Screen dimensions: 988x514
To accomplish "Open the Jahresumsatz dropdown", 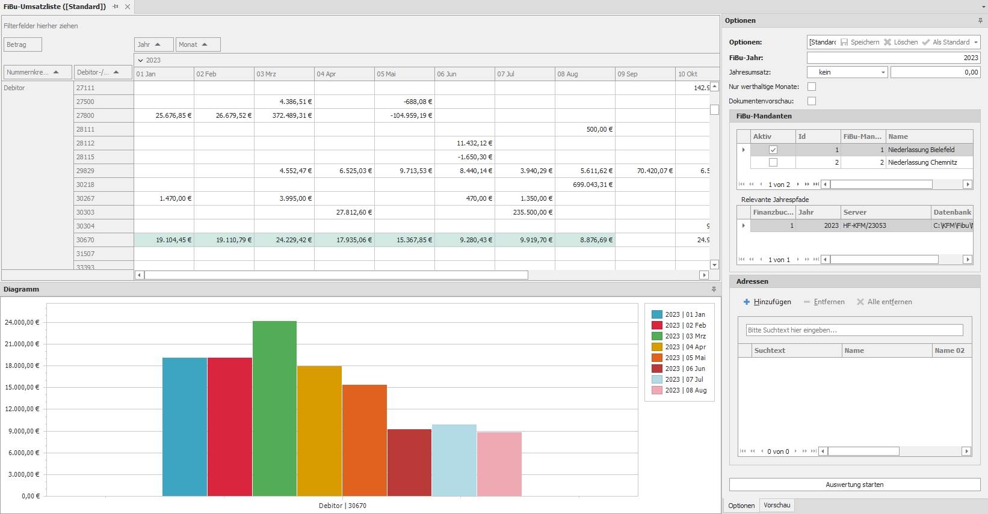I will (x=883, y=72).
